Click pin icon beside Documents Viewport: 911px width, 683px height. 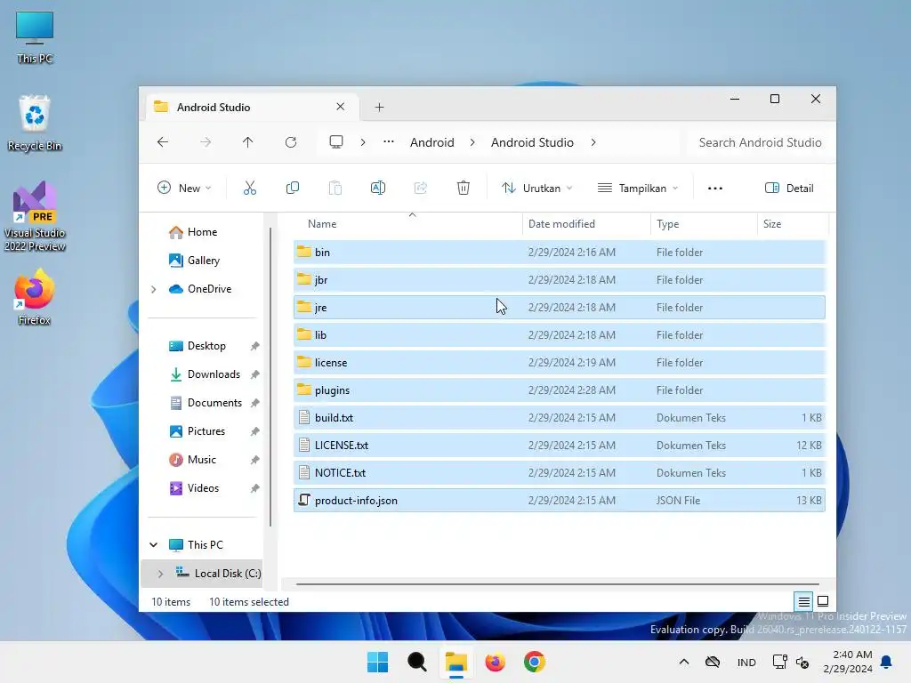(255, 403)
